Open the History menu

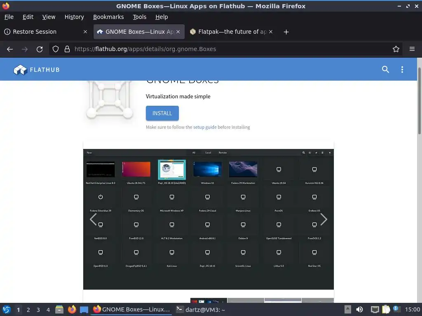tap(74, 17)
